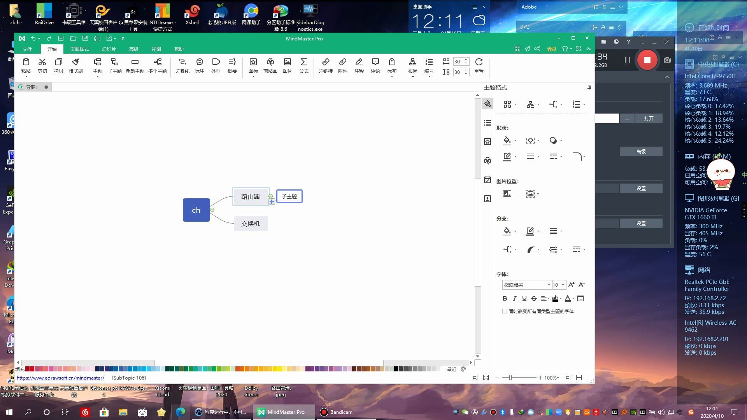747x420 pixels.
Task: Click the 登录 login button
Action: point(551,49)
